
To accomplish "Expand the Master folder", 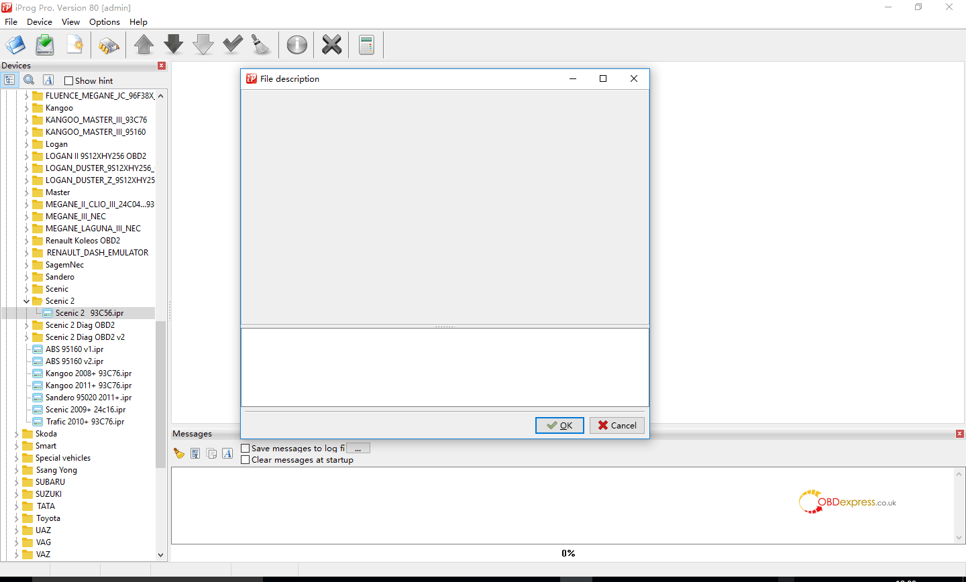I will (27, 192).
